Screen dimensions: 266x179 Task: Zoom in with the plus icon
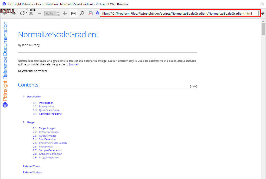[65, 13]
